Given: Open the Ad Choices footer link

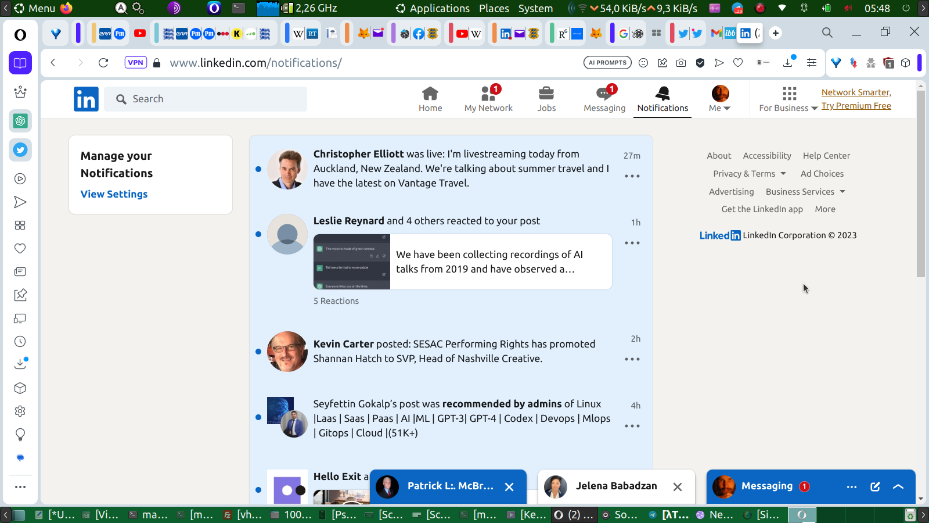Looking at the screenshot, I should click(822, 174).
